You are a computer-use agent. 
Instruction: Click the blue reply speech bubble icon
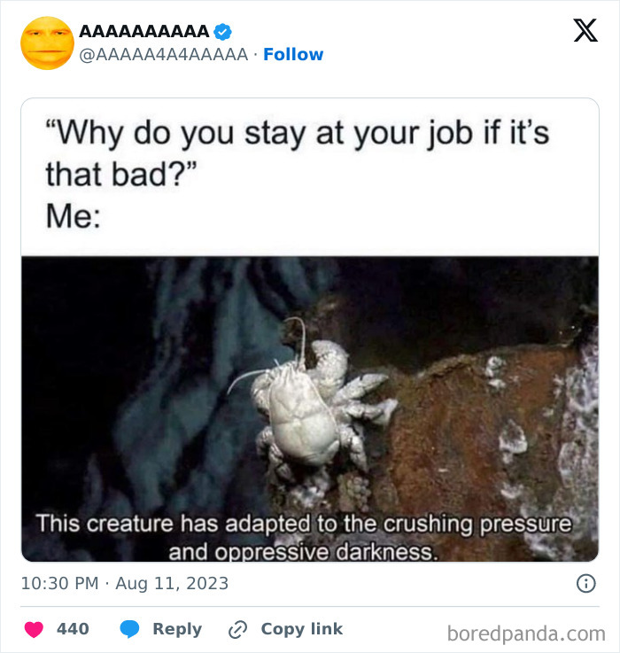pyautogui.click(x=129, y=629)
